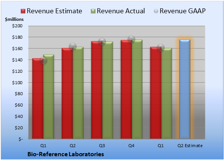Click the '$millions' axis unit label

[x=14, y=19]
